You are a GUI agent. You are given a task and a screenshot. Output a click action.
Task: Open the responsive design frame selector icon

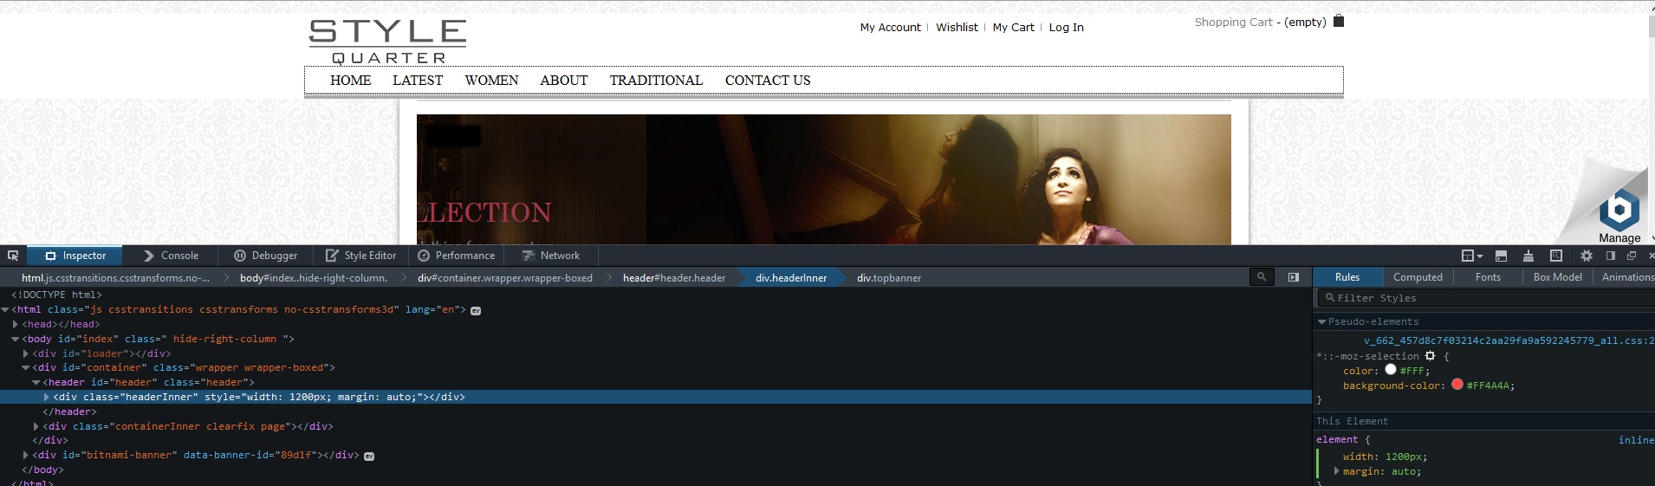tap(1471, 256)
